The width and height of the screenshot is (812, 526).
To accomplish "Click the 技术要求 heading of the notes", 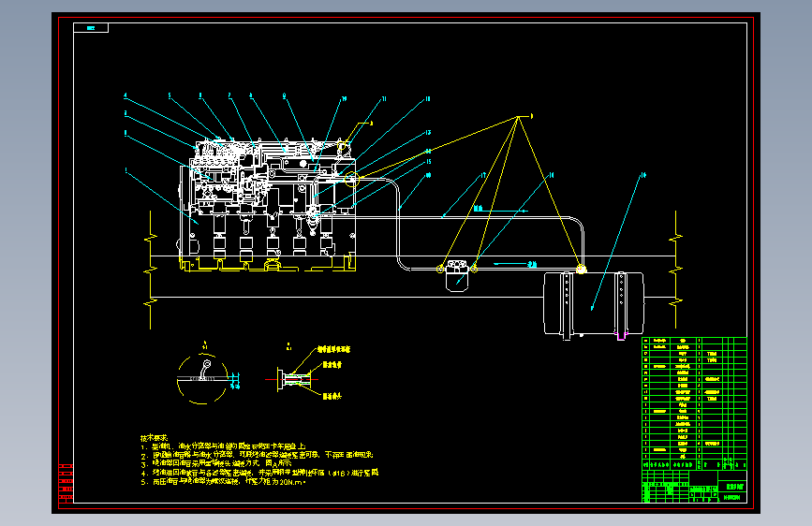I will click(x=154, y=438).
